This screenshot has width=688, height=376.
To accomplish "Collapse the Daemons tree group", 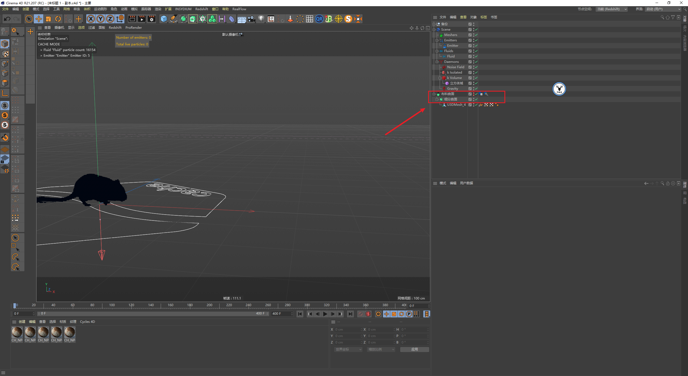I will point(437,62).
